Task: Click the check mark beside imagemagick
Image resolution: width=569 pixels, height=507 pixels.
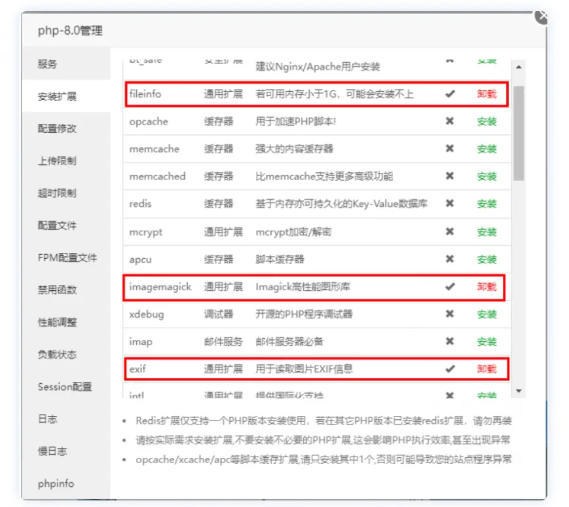Action: tap(450, 287)
